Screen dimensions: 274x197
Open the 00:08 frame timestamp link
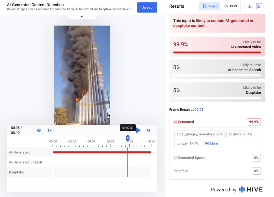pyautogui.click(x=199, y=110)
